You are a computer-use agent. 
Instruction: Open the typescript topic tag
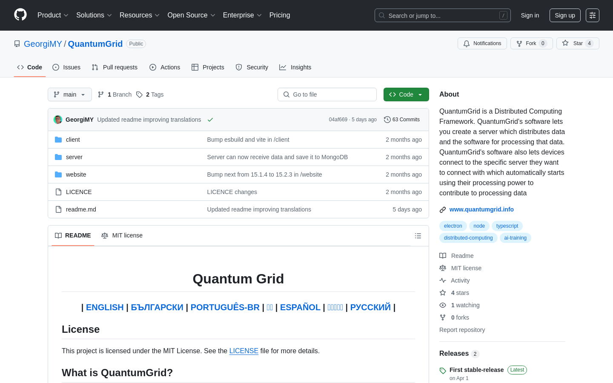click(x=507, y=226)
